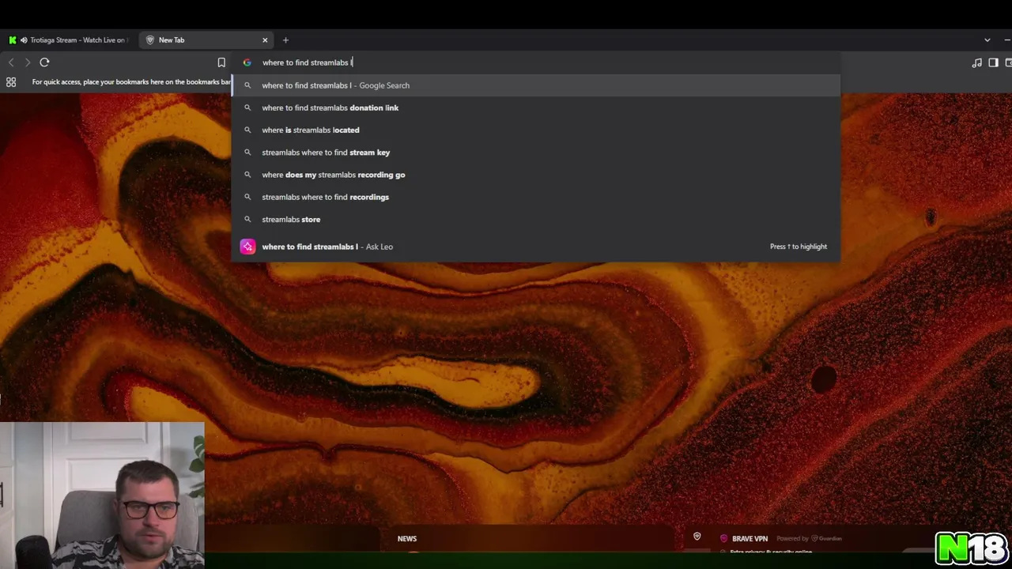Viewport: 1012px width, 569px height.
Task: Select 'where is streamlabs located' suggestion
Action: [x=536, y=130]
